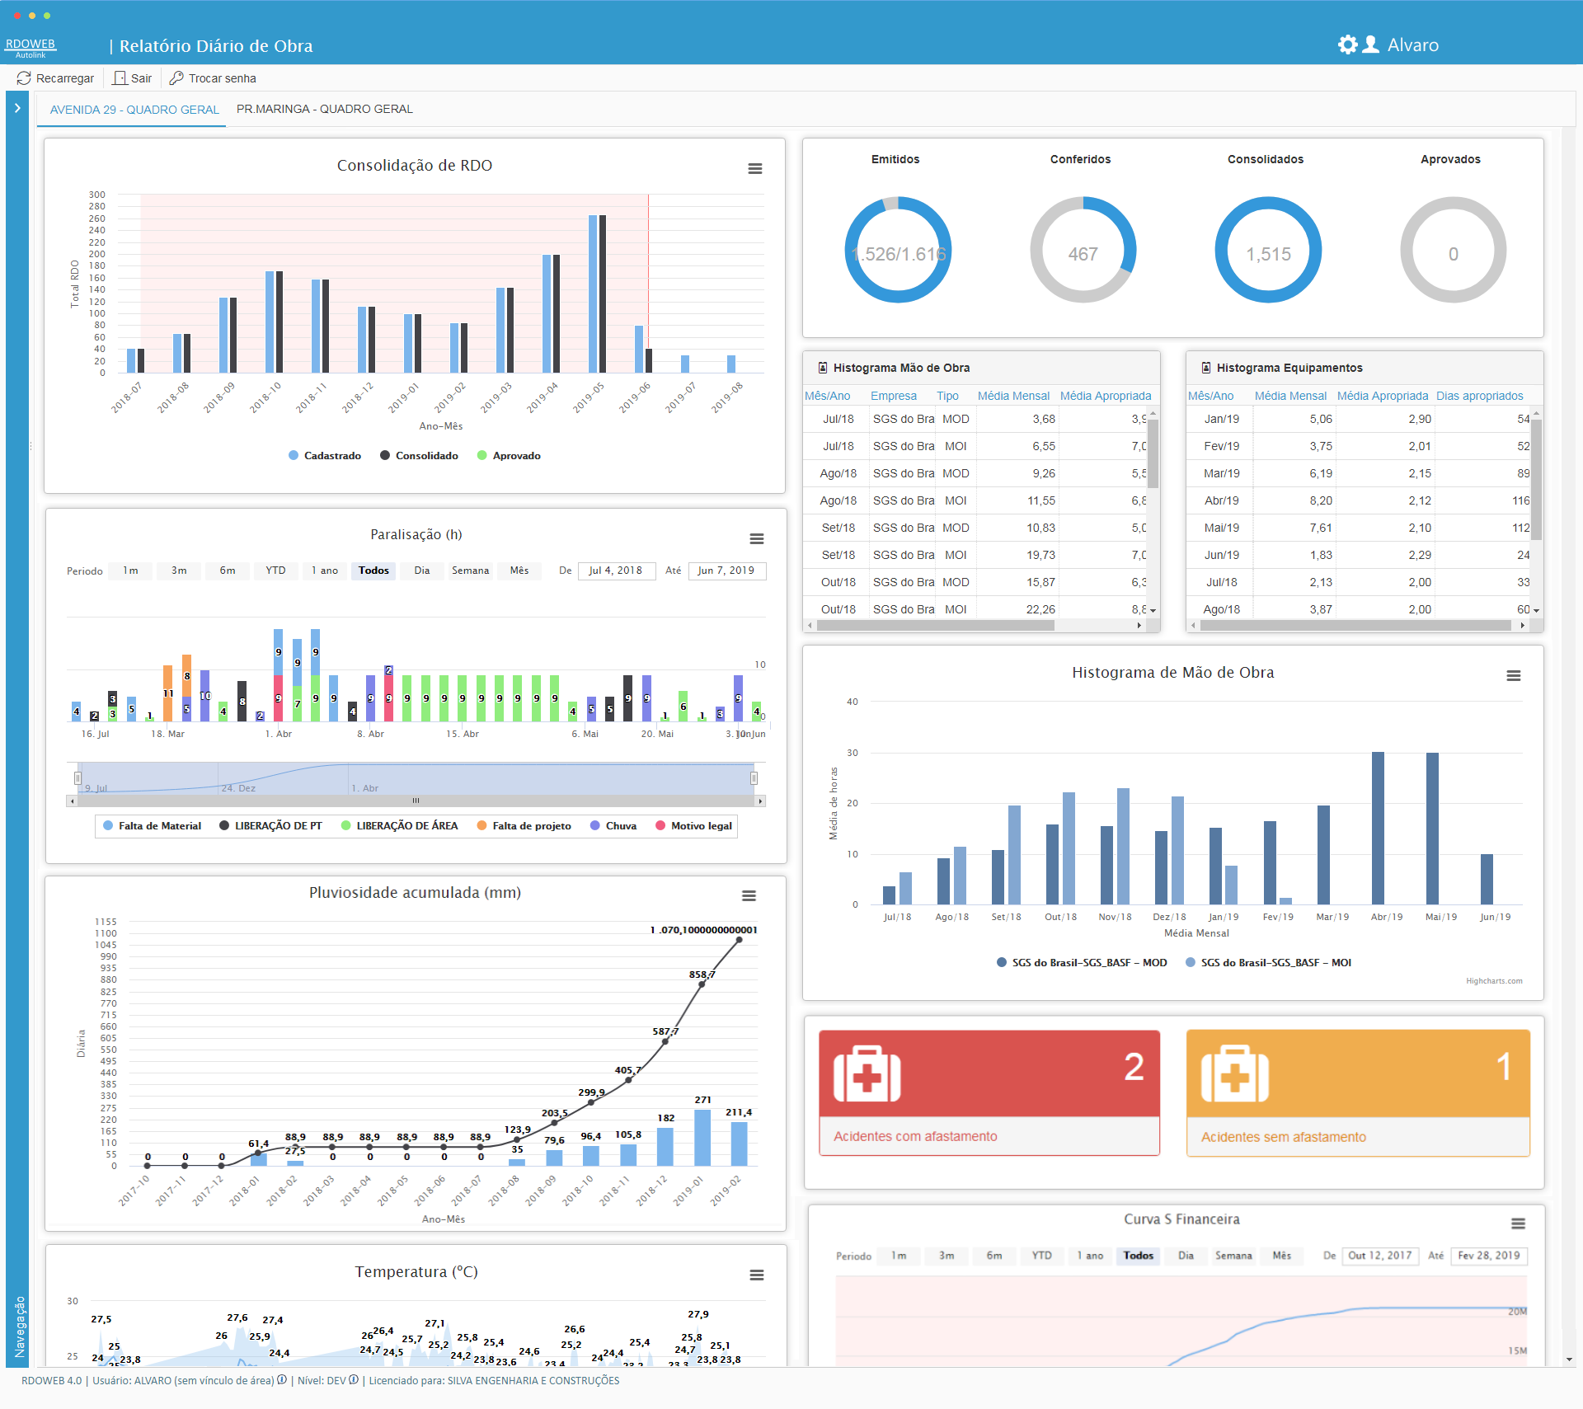Click the Trocar senha key icon
This screenshot has width=1583, height=1409.
pos(176,78)
